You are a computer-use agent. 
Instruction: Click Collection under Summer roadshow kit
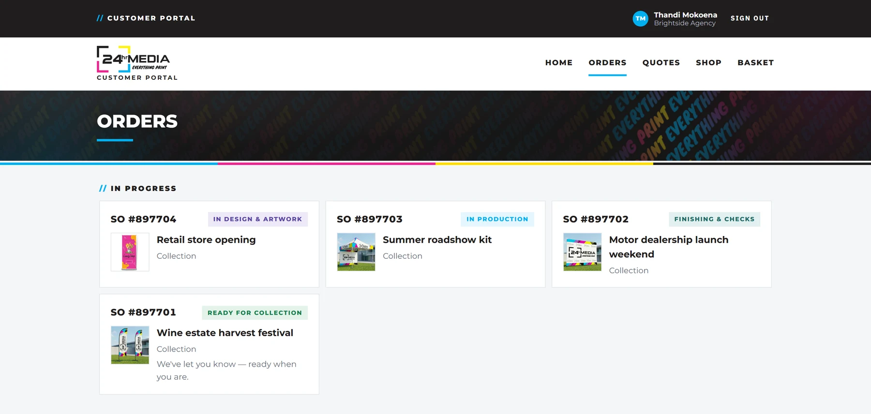click(x=403, y=256)
